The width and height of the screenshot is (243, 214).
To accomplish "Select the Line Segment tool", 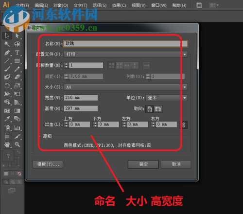I will click(x=7, y=61).
